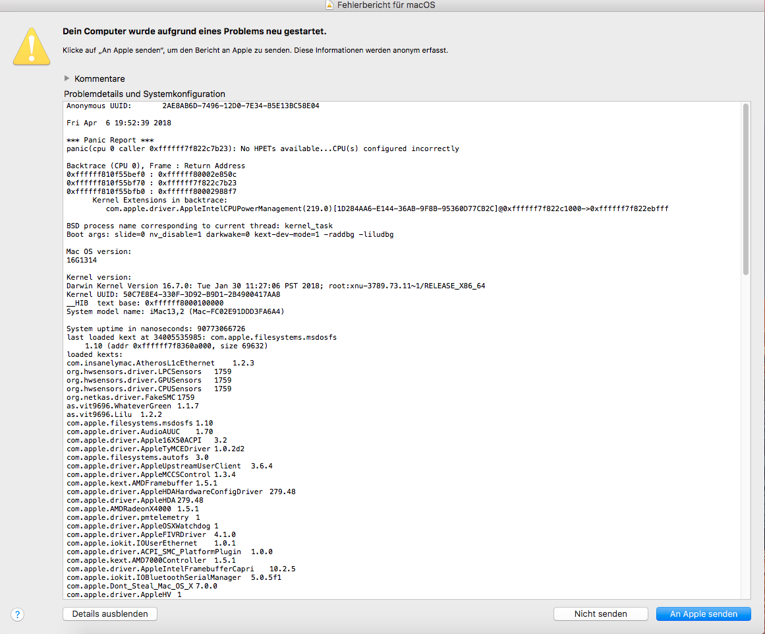Click the org.netkas.driver.FakeSMC line
The height and width of the screenshot is (634, 765).
click(130, 397)
